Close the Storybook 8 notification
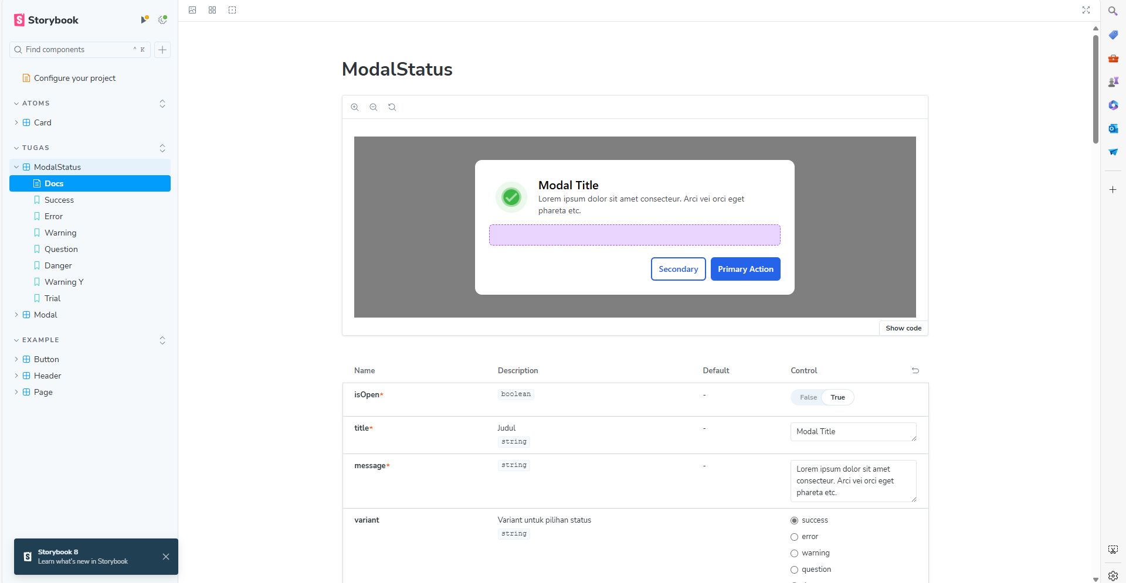 tap(166, 557)
